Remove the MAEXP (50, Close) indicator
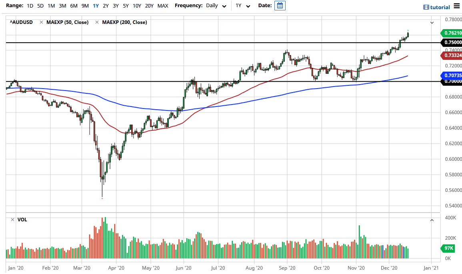The width and height of the screenshot is (462, 274). point(41,22)
